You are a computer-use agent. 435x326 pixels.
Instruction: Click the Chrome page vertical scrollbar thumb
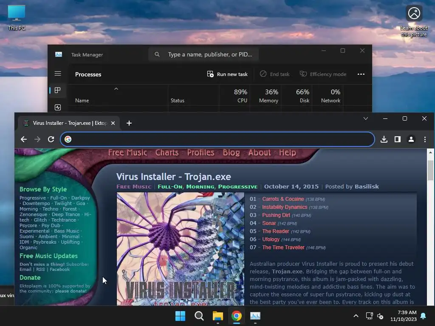430,170
